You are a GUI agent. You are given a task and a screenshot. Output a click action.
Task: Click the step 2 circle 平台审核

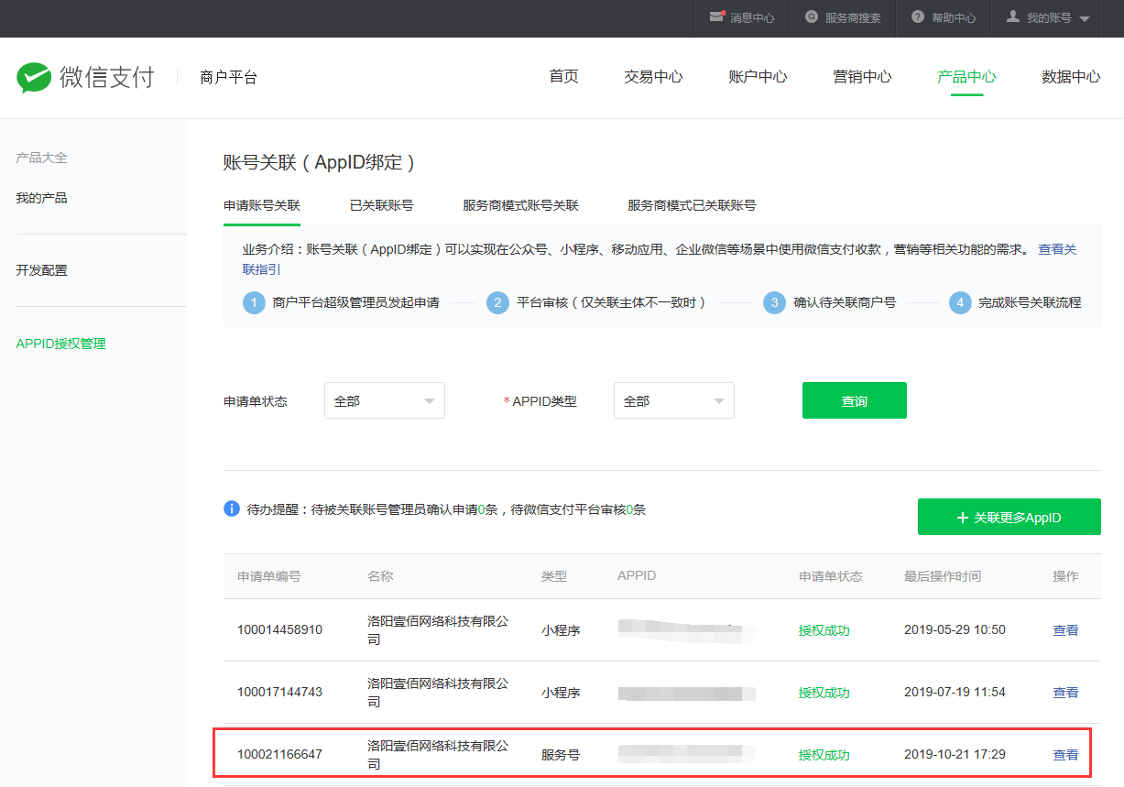click(497, 302)
